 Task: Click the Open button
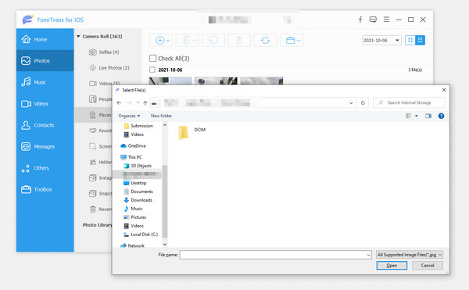click(x=392, y=266)
